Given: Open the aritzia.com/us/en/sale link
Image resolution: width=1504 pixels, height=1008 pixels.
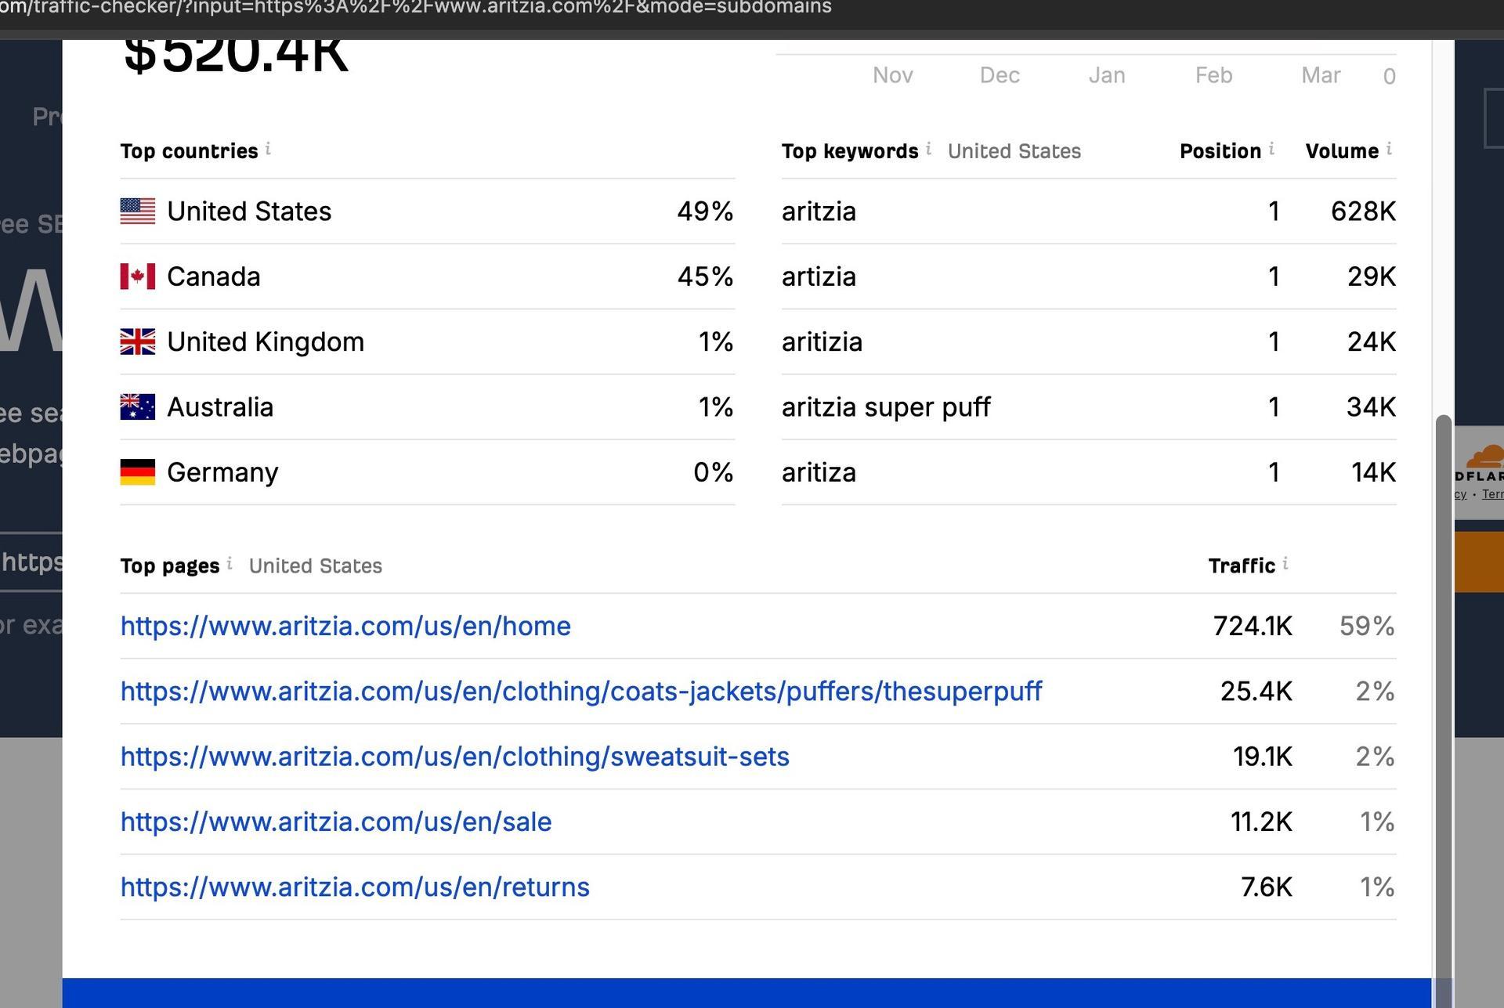Looking at the screenshot, I should click(x=336, y=822).
